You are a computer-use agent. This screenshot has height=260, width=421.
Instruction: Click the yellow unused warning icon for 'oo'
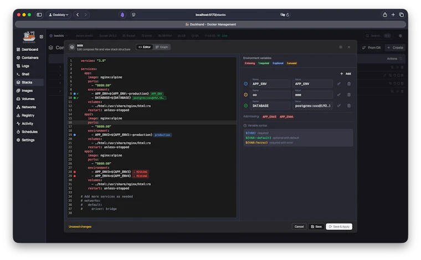click(x=245, y=95)
